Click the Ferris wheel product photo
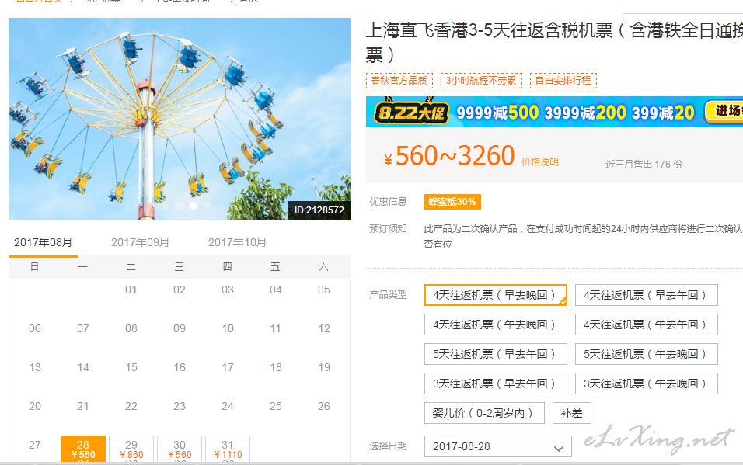The image size is (743, 465). tap(180, 118)
